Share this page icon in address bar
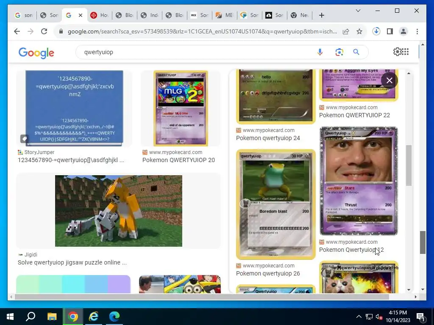 click(x=346, y=31)
